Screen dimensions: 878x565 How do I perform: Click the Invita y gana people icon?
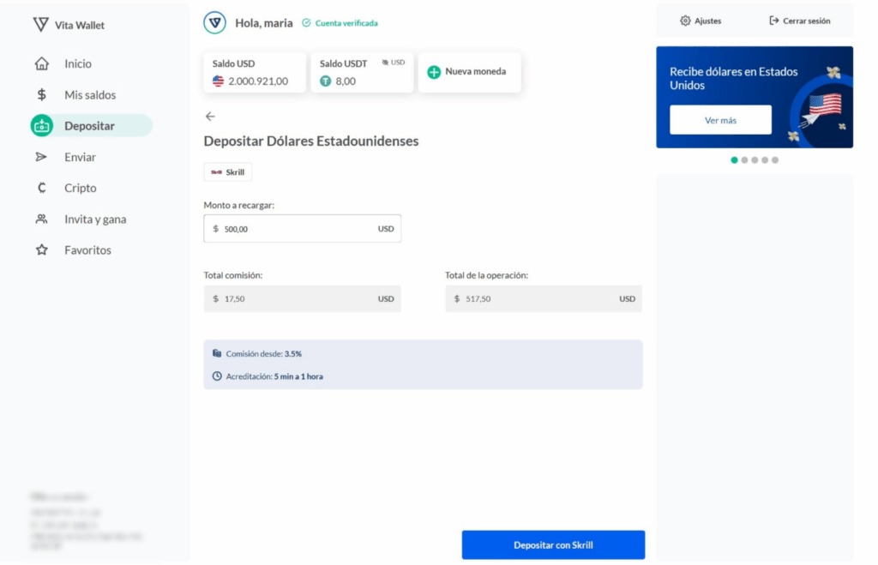point(41,219)
